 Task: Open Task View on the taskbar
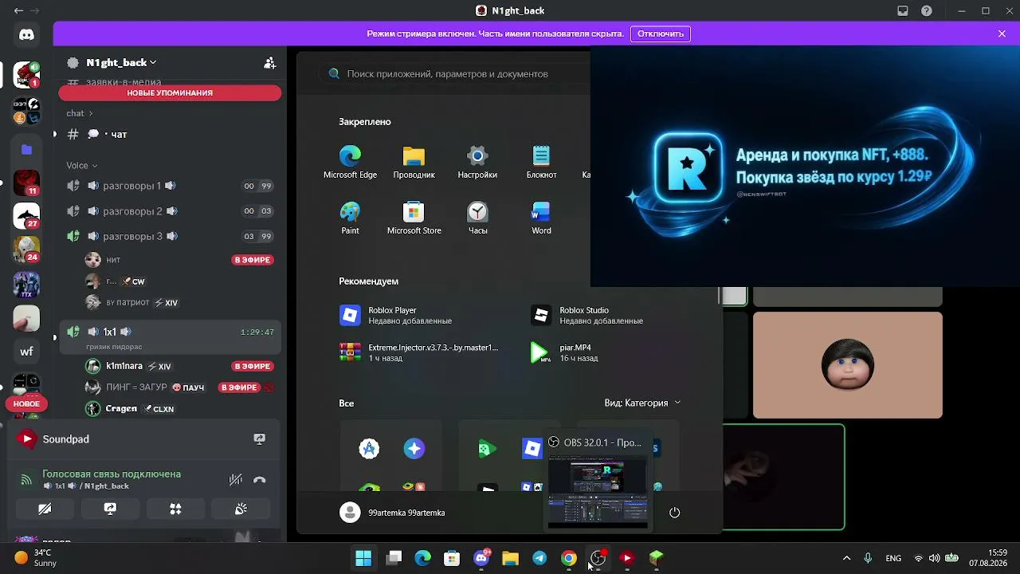(x=394, y=558)
